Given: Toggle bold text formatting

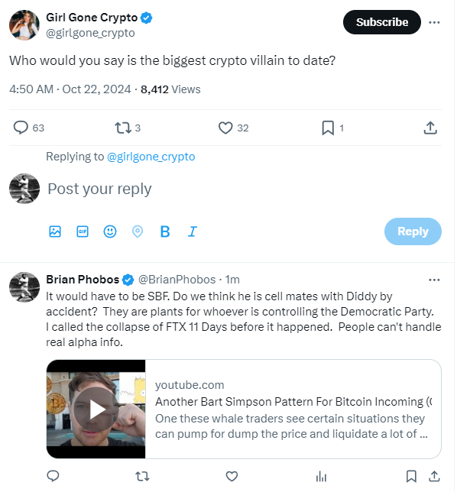Looking at the screenshot, I should click(165, 231).
